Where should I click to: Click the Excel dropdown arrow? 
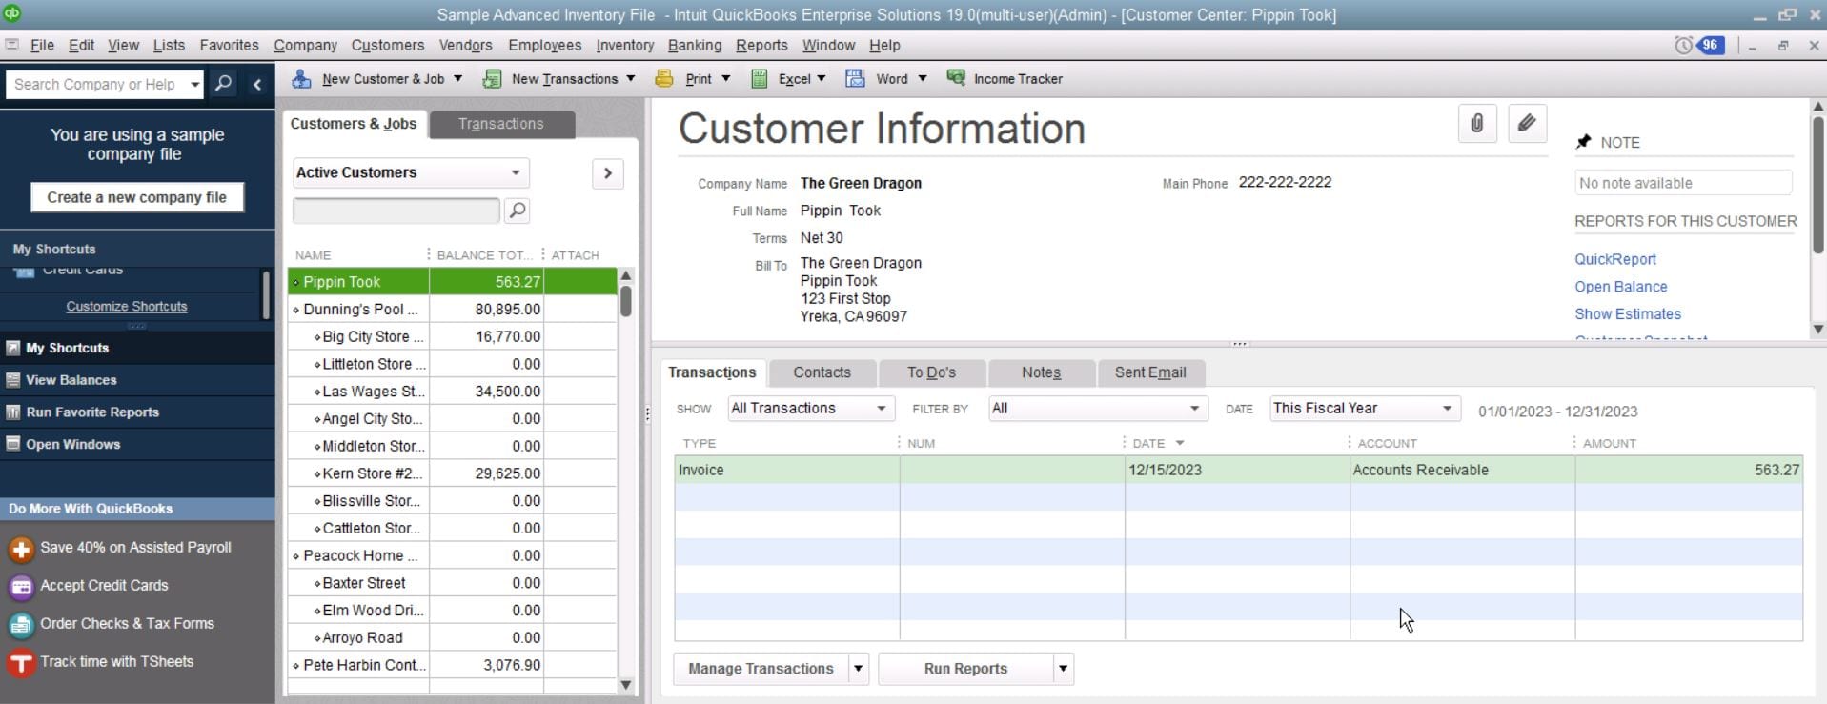click(x=822, y=79)
